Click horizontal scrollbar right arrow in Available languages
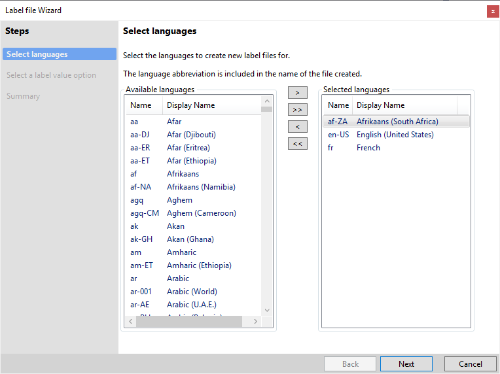 256,322
